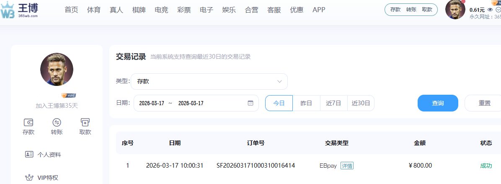Image resolution: width=501 pixels, height=184 pixels.
Task: Expand account menu chevron beside balance
Action: [498, 10]
